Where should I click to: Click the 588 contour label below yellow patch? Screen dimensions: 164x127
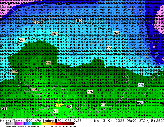pos(56,111)
